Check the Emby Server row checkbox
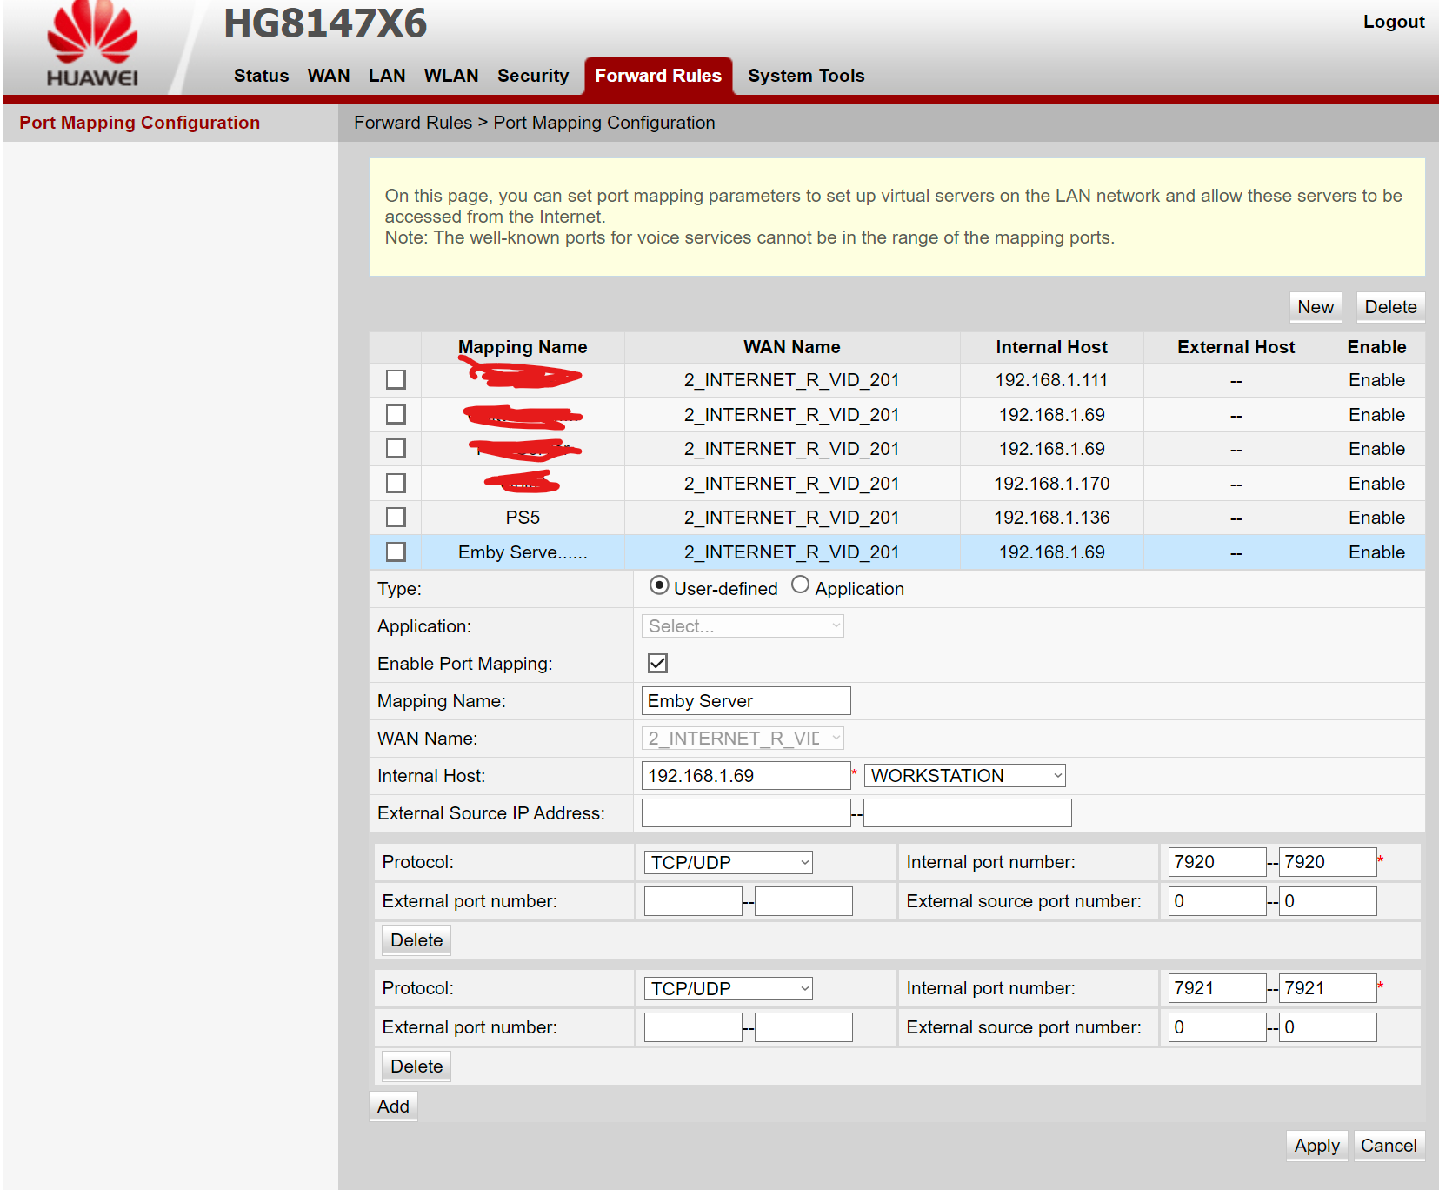The width and height of the screenshot is (1439, 1190). [x=396, y=552]
